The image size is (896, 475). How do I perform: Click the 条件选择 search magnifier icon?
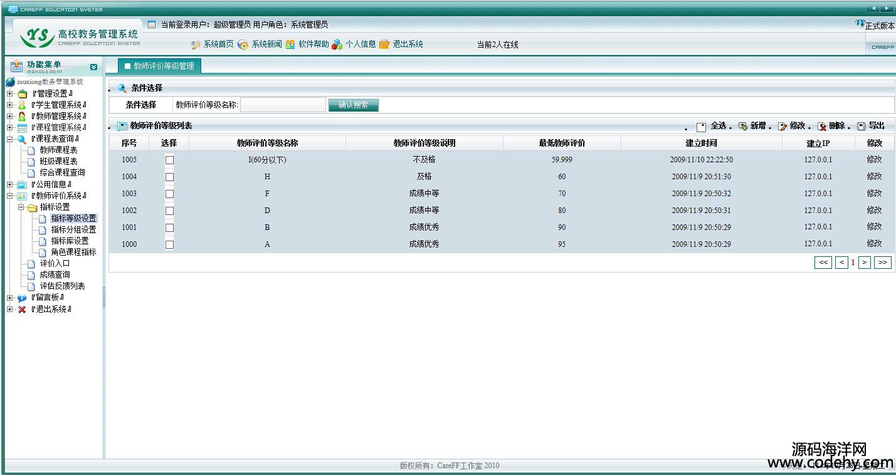[122, 88]
